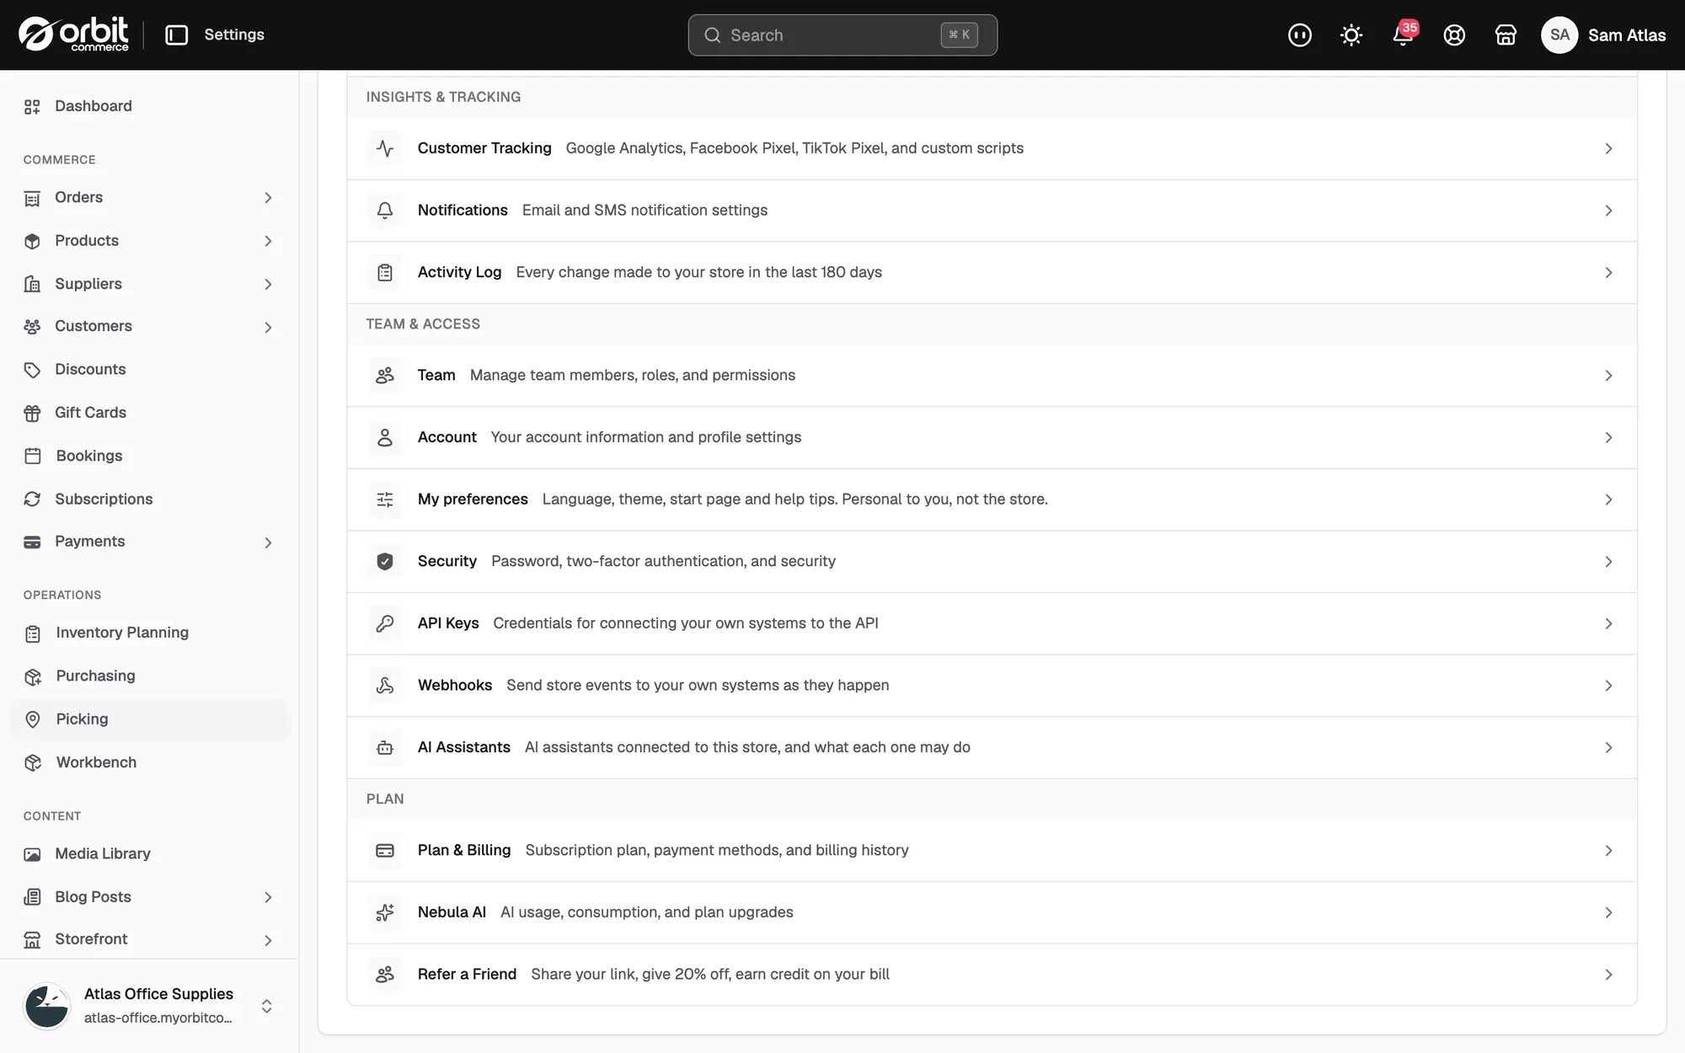Open notifications bell with 35 badge
1685x1053 pixels.
pos(1403,35)
